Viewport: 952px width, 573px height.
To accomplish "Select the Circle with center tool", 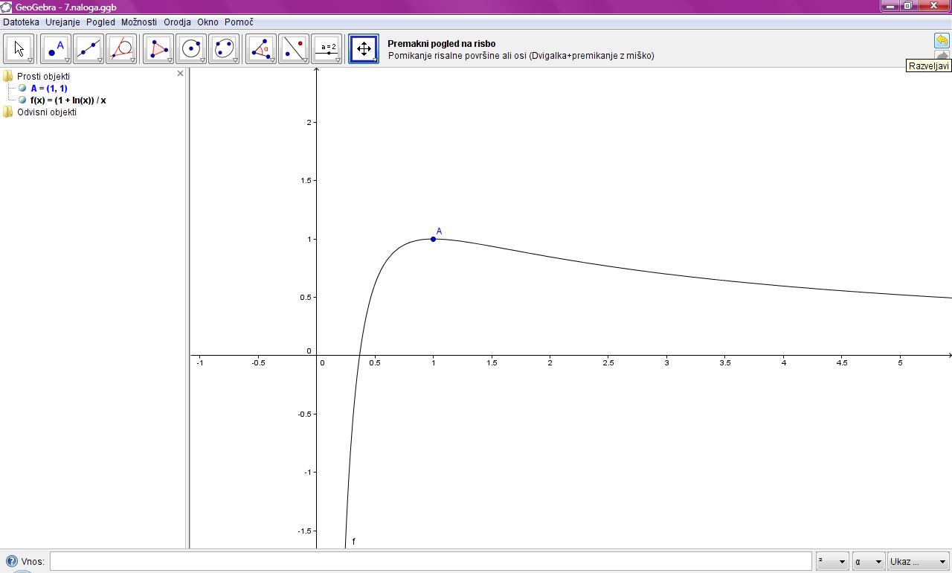I will pos(191,49).
